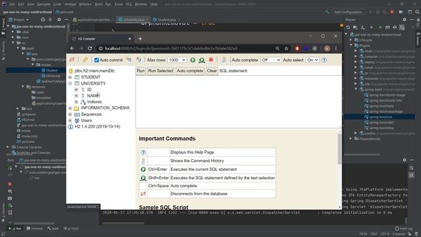Click H2 1.4.200 version info entry
This screenshot has width=421, height=237.
coord(97,126)
